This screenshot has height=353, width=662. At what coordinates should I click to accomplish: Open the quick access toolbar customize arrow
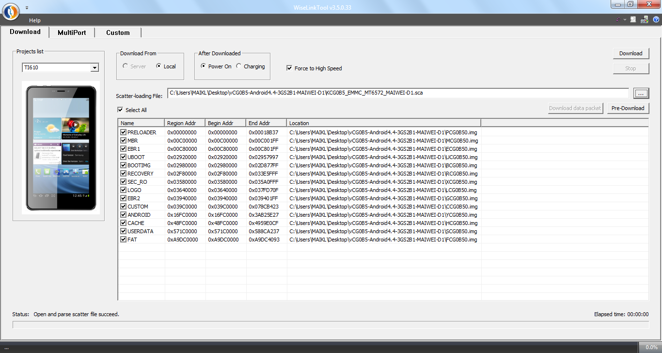(x=27, y=8)
